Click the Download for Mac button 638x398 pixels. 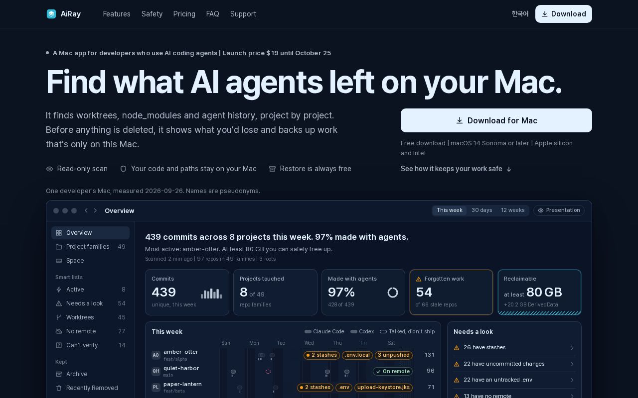click(496, 120)
